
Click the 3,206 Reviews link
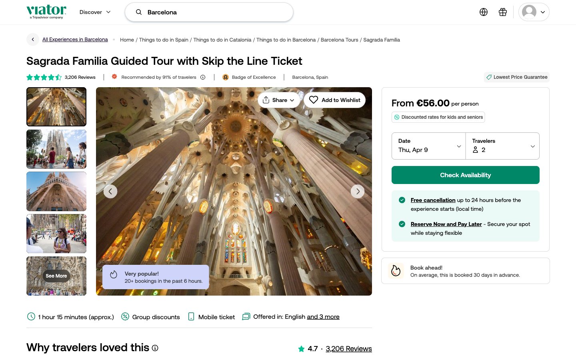click(x=348, y=349)
